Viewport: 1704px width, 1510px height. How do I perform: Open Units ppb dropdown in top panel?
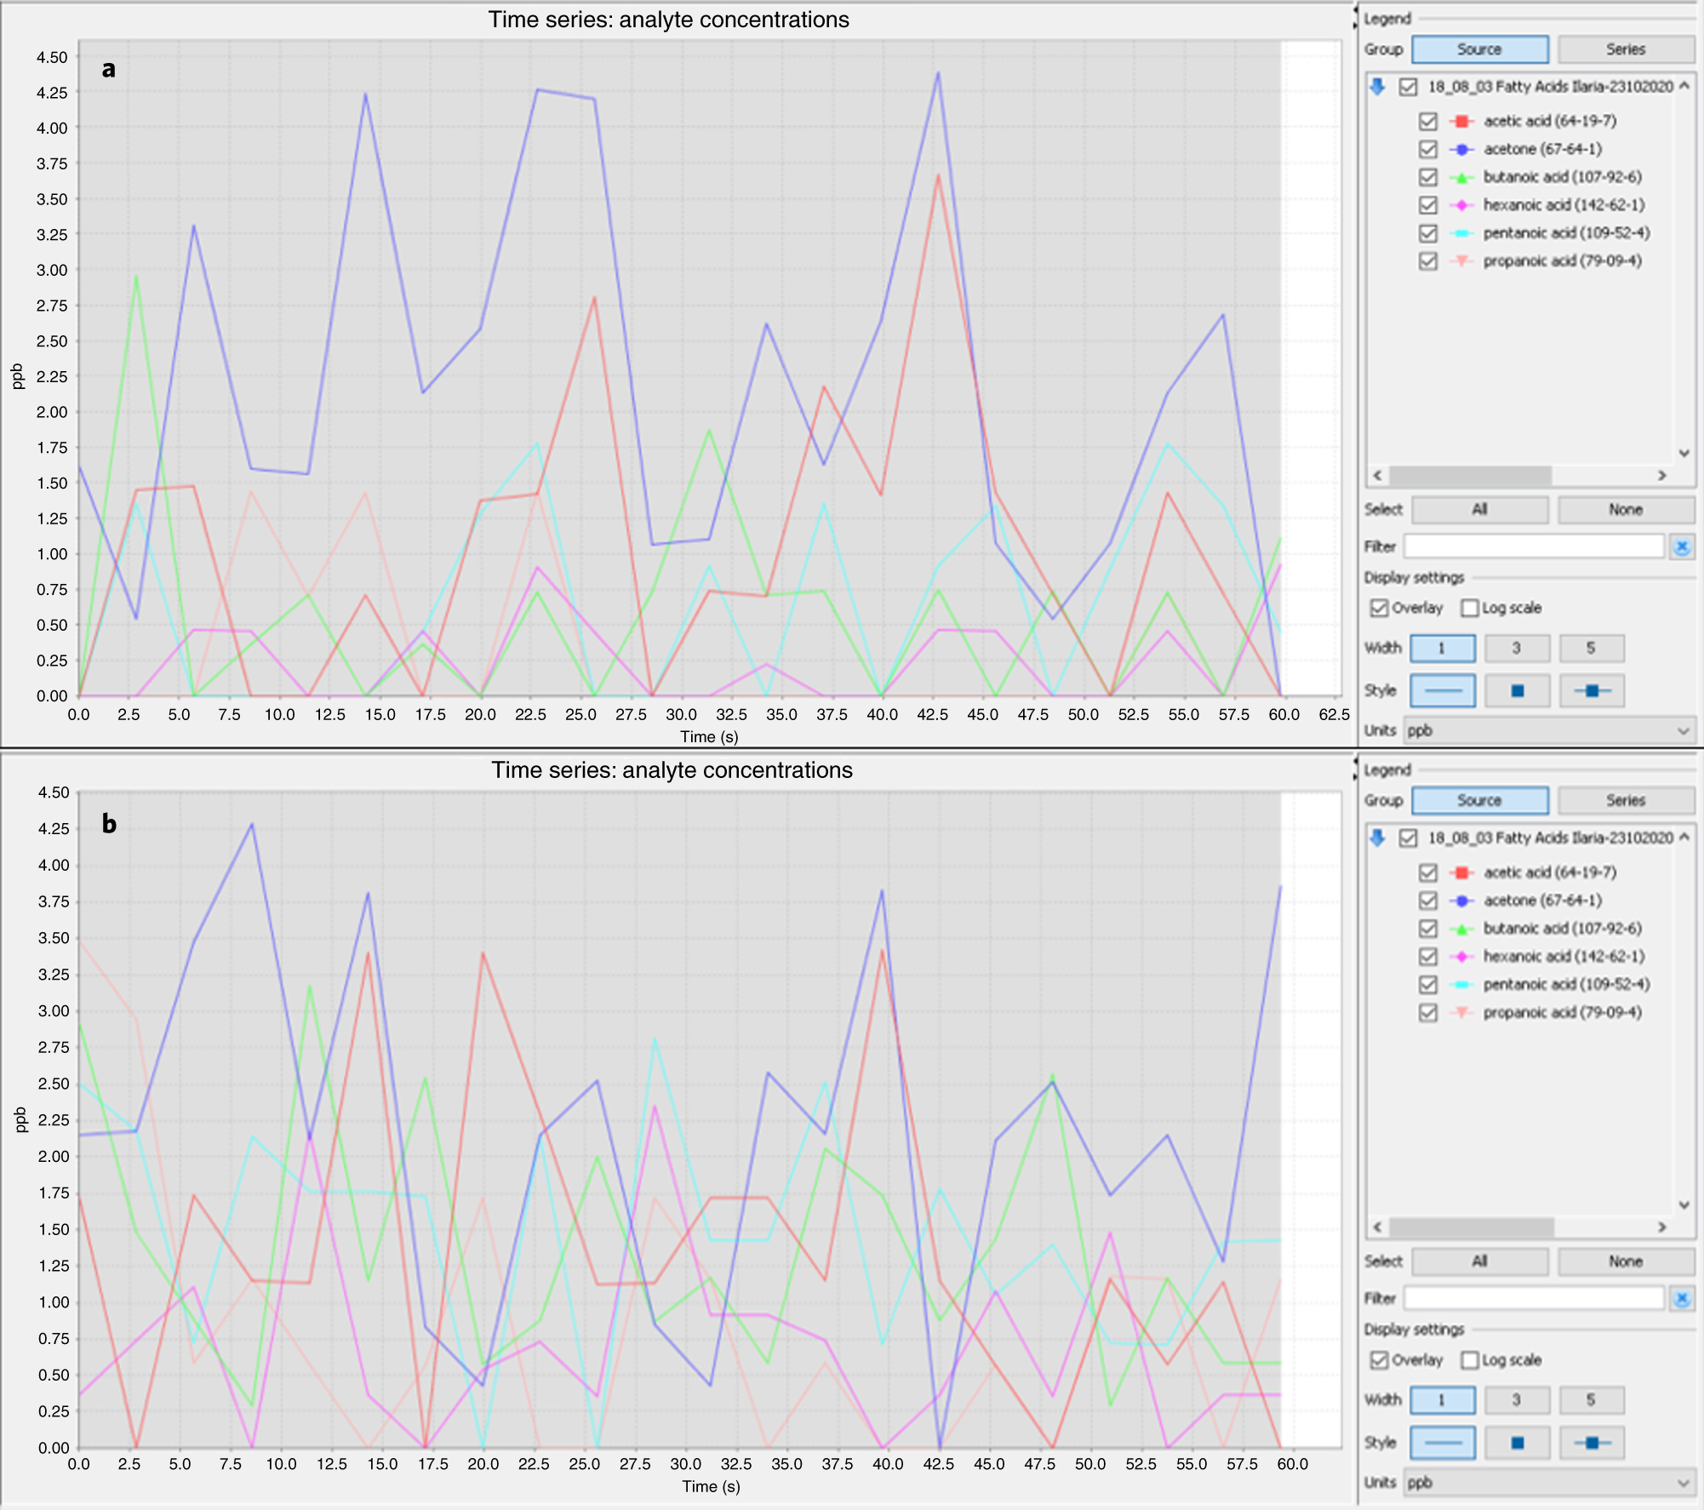[1548, 730]
